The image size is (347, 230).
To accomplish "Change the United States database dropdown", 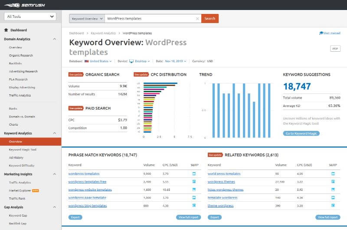I will (101, 61).
